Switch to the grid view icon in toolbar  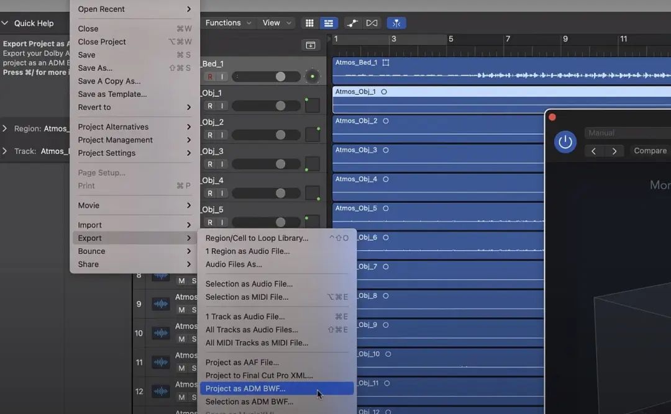point(309,23)
